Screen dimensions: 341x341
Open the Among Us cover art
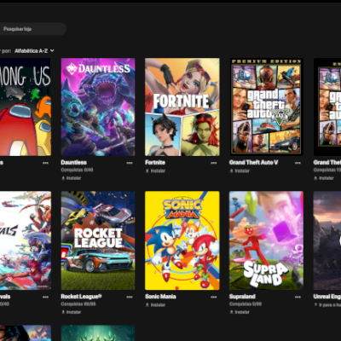[26, 107]
